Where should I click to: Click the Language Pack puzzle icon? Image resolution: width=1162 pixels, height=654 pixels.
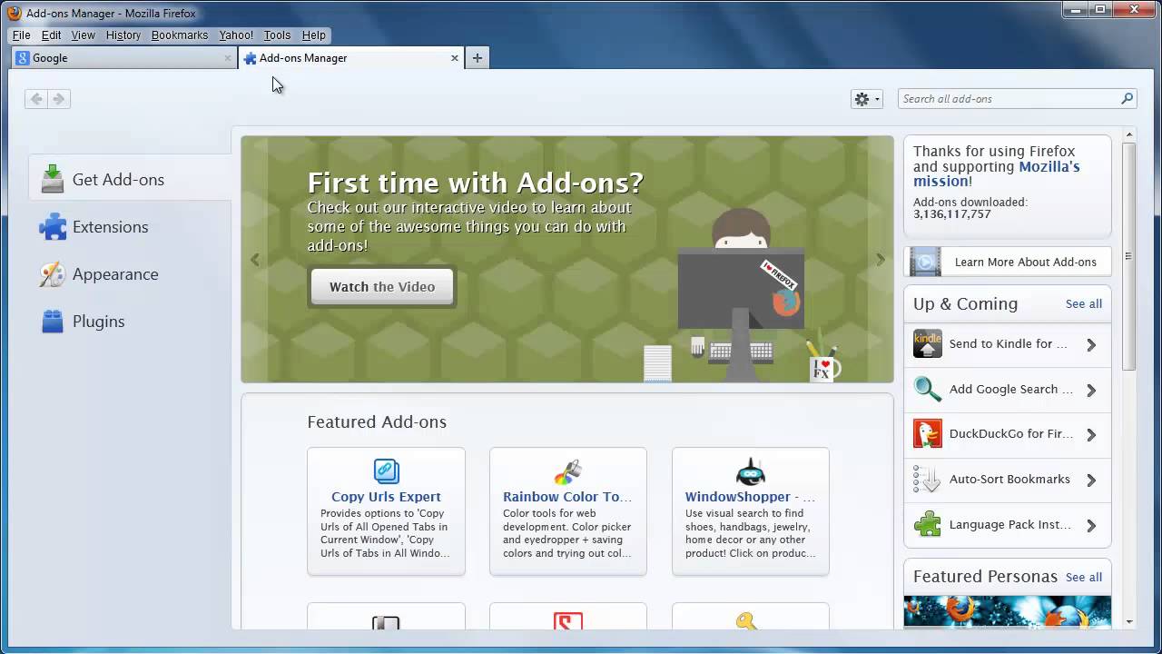[928, 525]
